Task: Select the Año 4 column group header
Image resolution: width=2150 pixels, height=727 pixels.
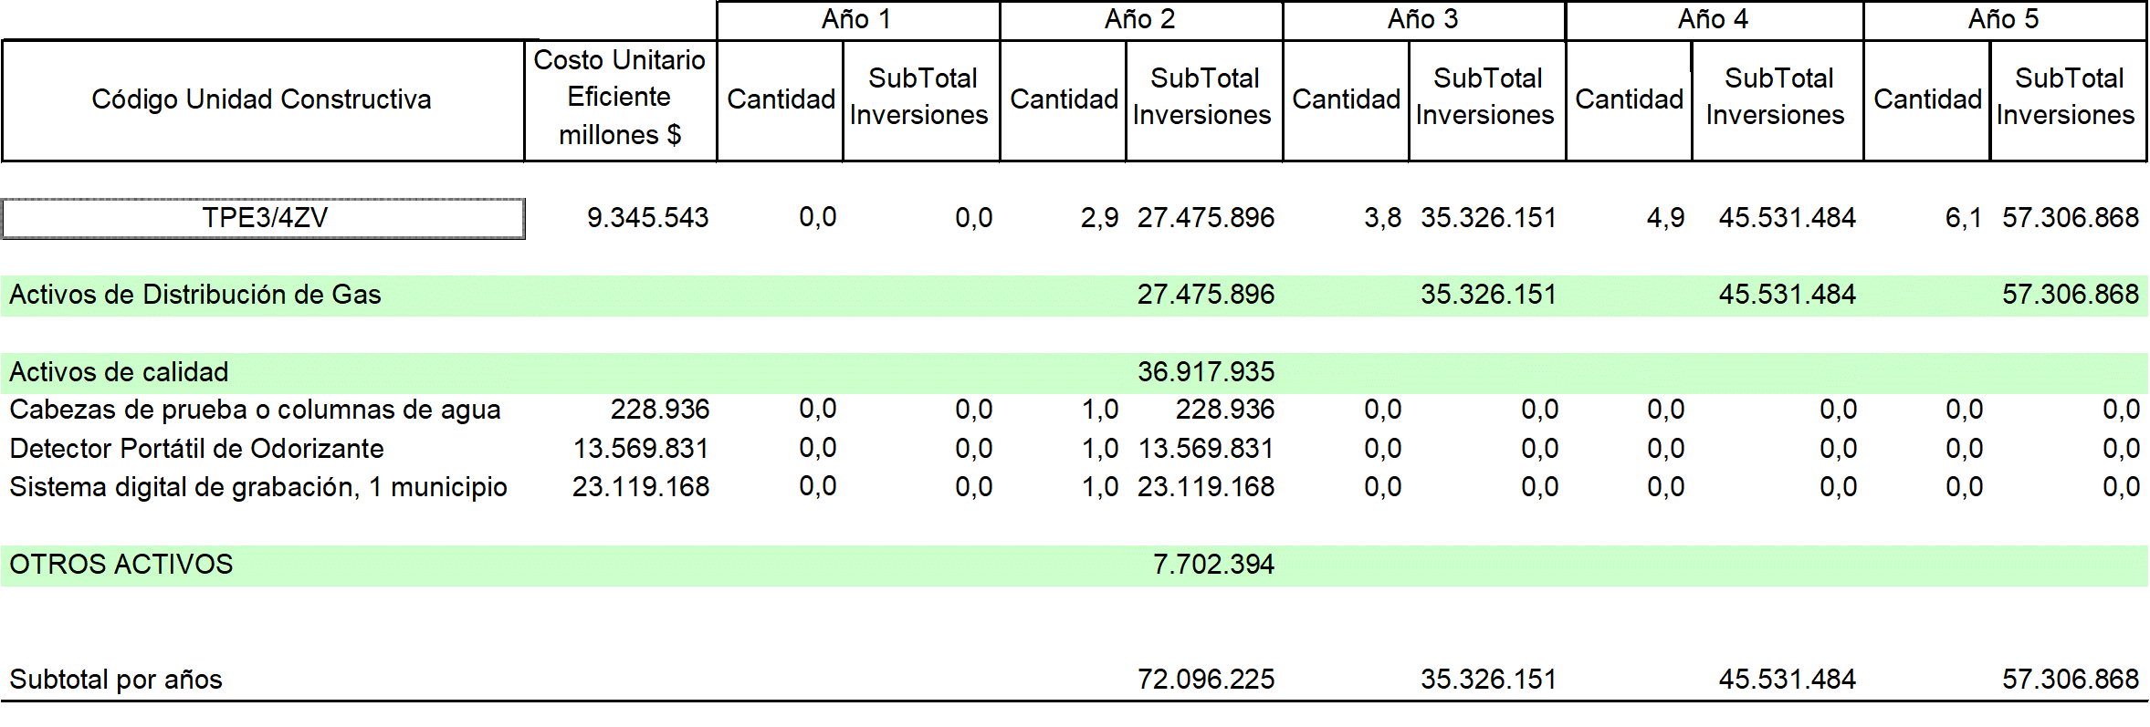Action: coord(1713,20)
